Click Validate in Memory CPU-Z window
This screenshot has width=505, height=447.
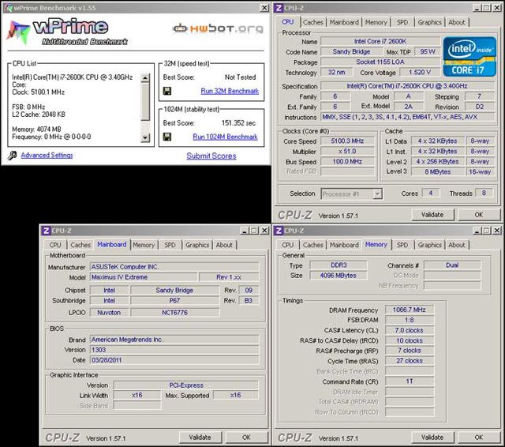pos(432,438)
